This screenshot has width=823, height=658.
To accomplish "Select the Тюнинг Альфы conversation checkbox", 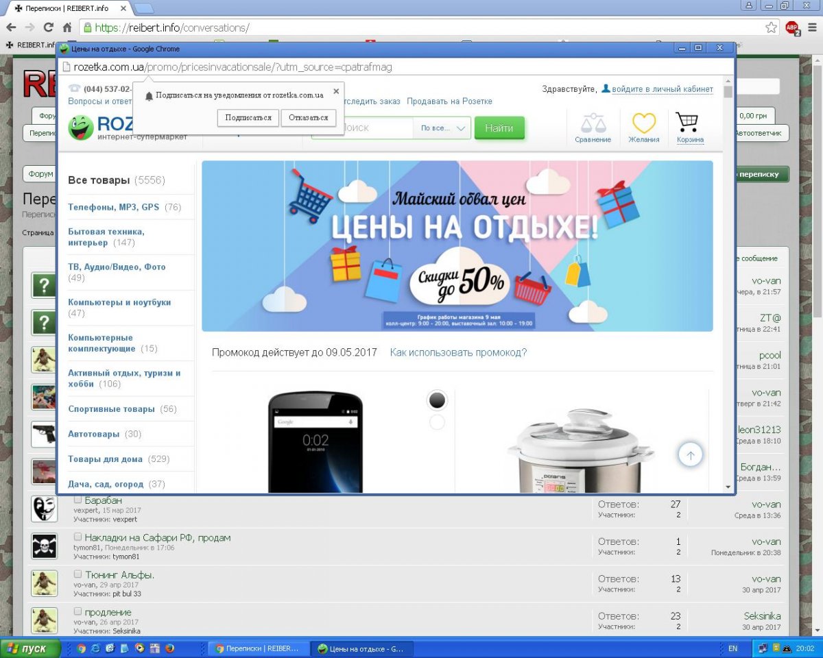I will point(78,574).
